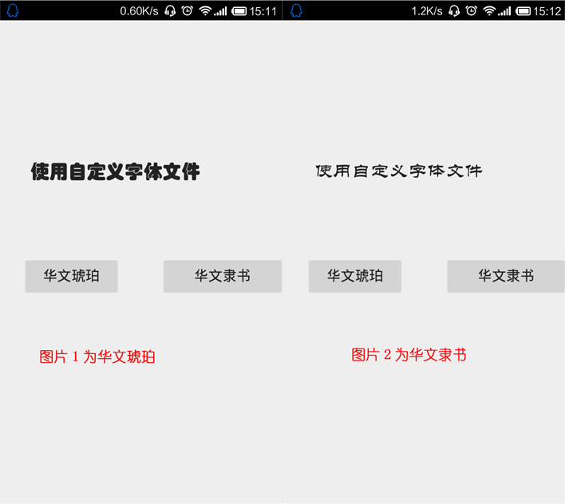This screenshot has height=504, width=565.
Task: Click red caption 图片 1 为华文琥珀
Action: click(97, 356)
